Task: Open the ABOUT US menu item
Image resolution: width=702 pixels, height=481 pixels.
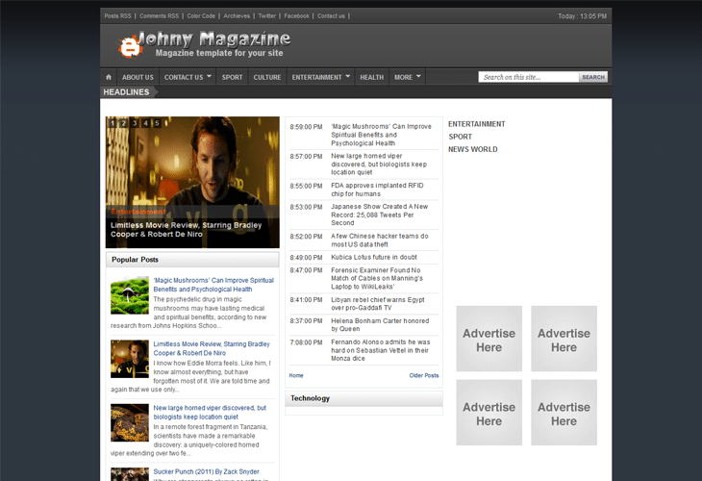Action: coord(138,77)
